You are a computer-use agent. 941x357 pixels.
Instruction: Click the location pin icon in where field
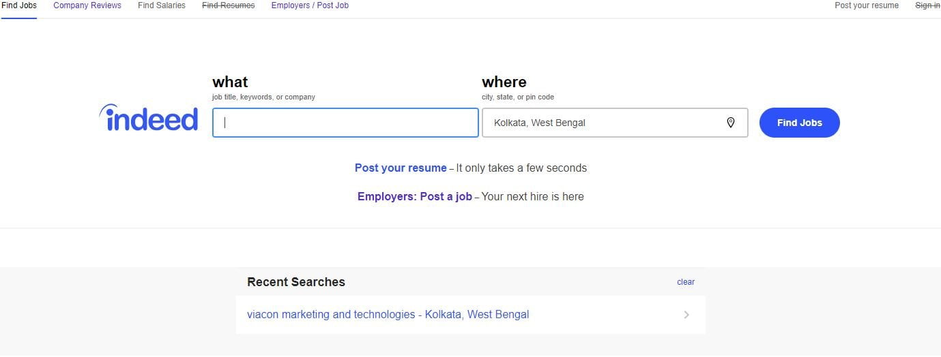coord(730,123)
